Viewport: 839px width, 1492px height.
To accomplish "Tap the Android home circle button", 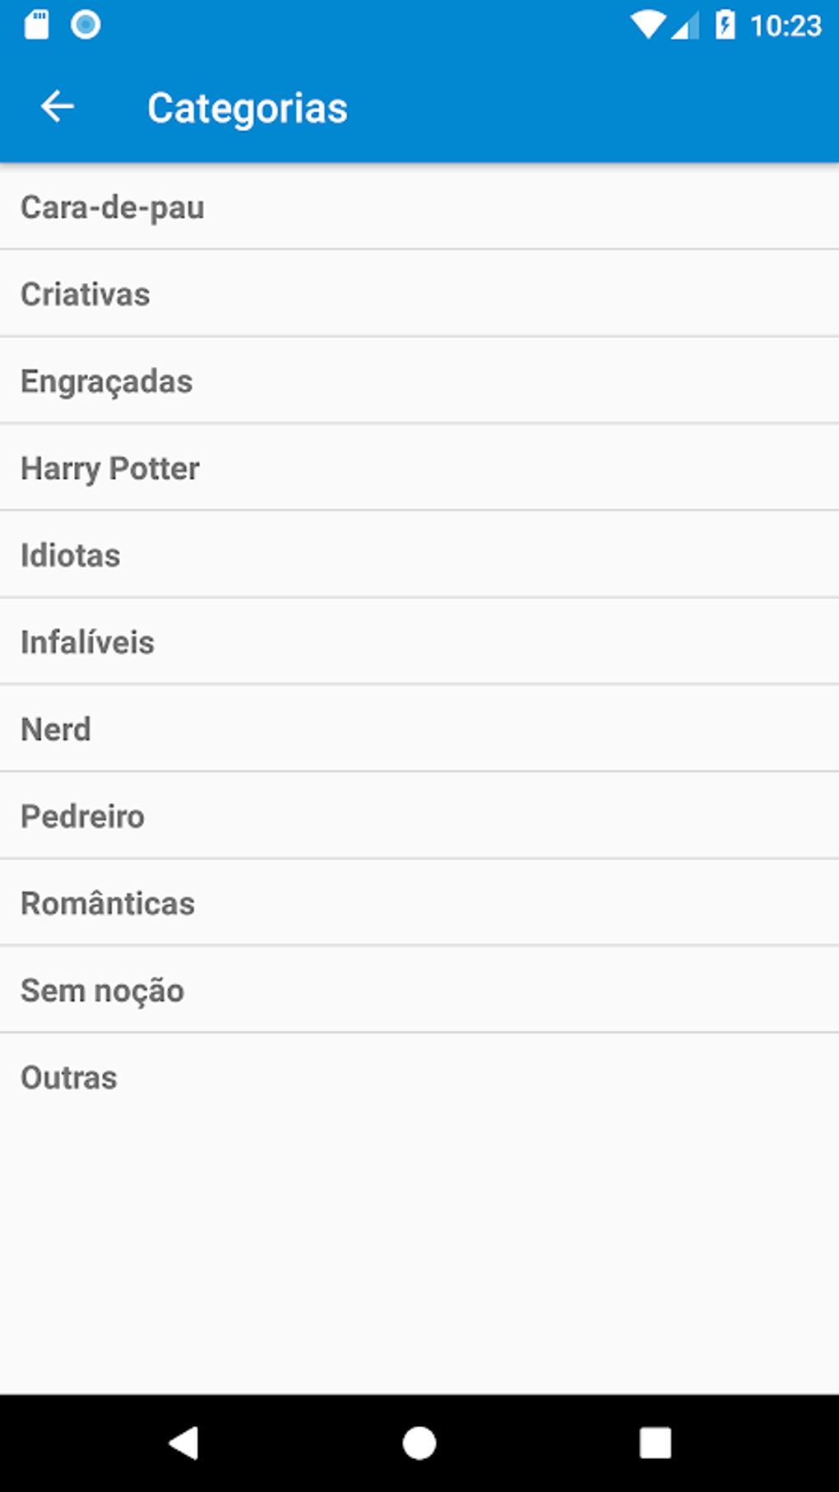I will [419, 1443].
